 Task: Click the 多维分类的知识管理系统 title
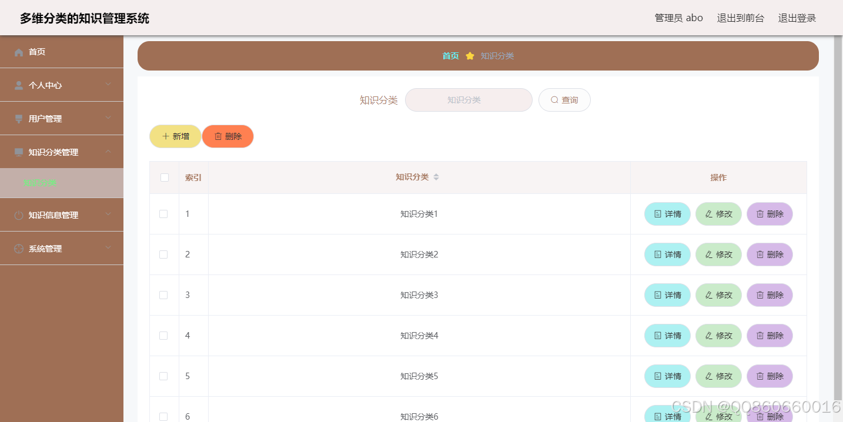click(85, 18)
